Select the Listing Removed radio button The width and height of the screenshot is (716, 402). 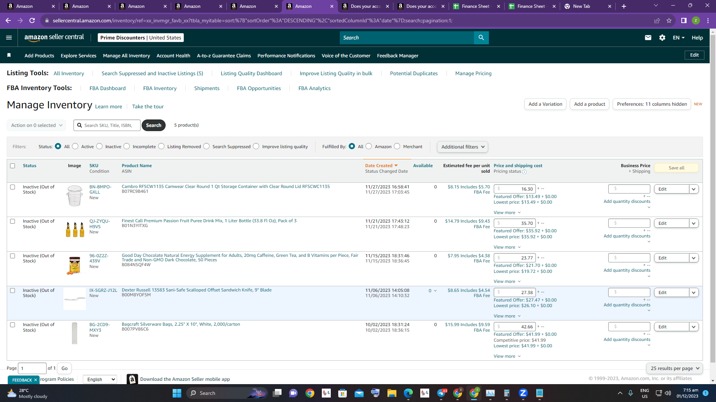point(161,146)
